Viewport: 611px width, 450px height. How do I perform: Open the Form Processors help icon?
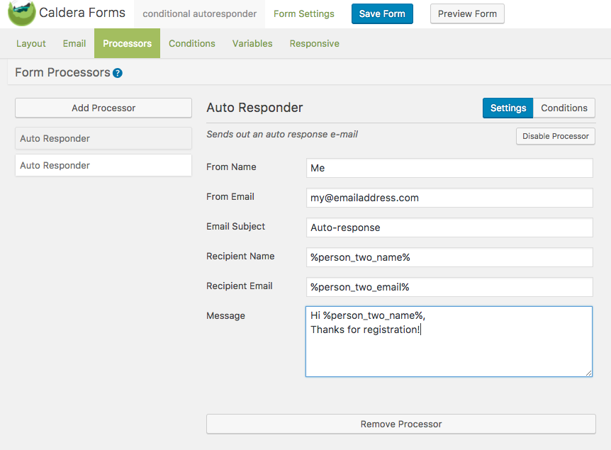coord(118,73)
